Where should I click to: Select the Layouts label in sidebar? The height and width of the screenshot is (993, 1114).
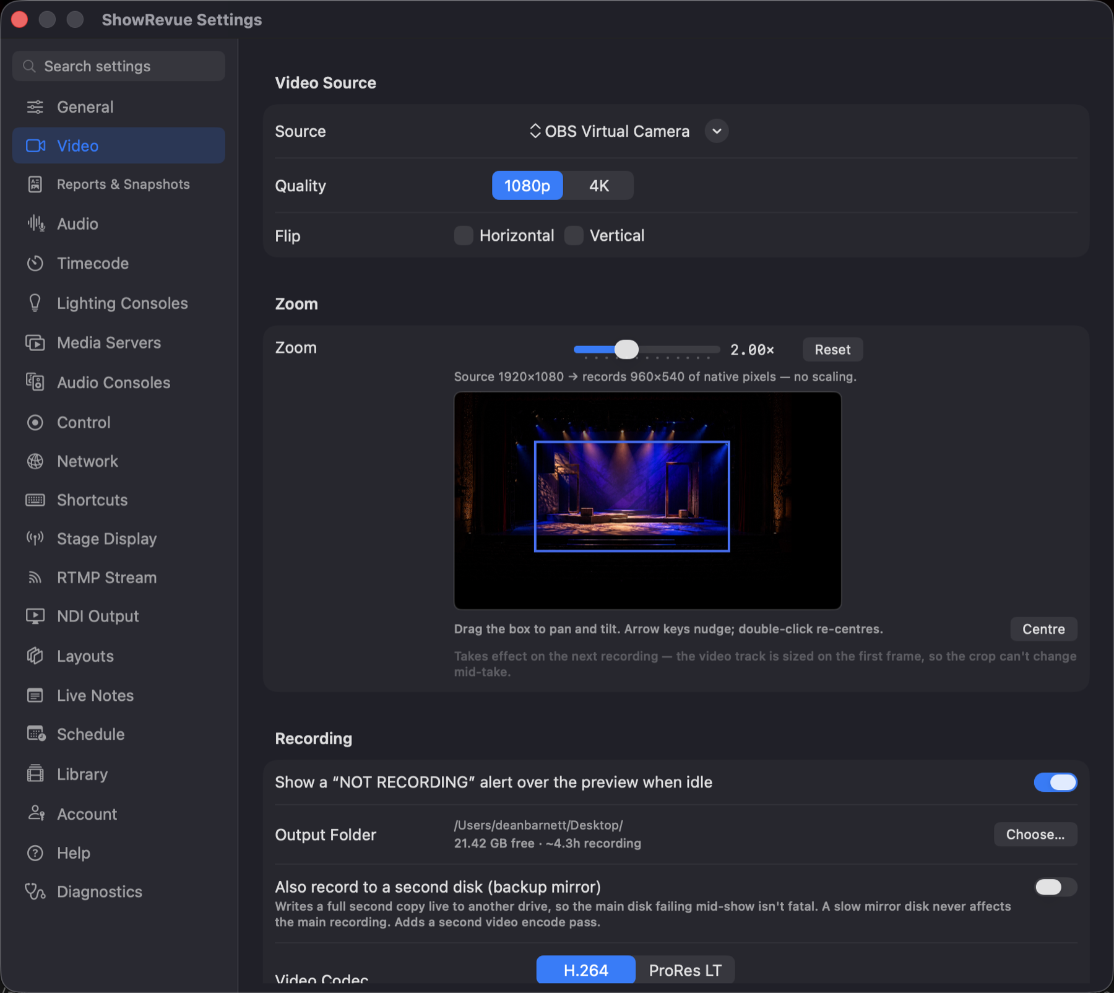click(x=85, y=656)
